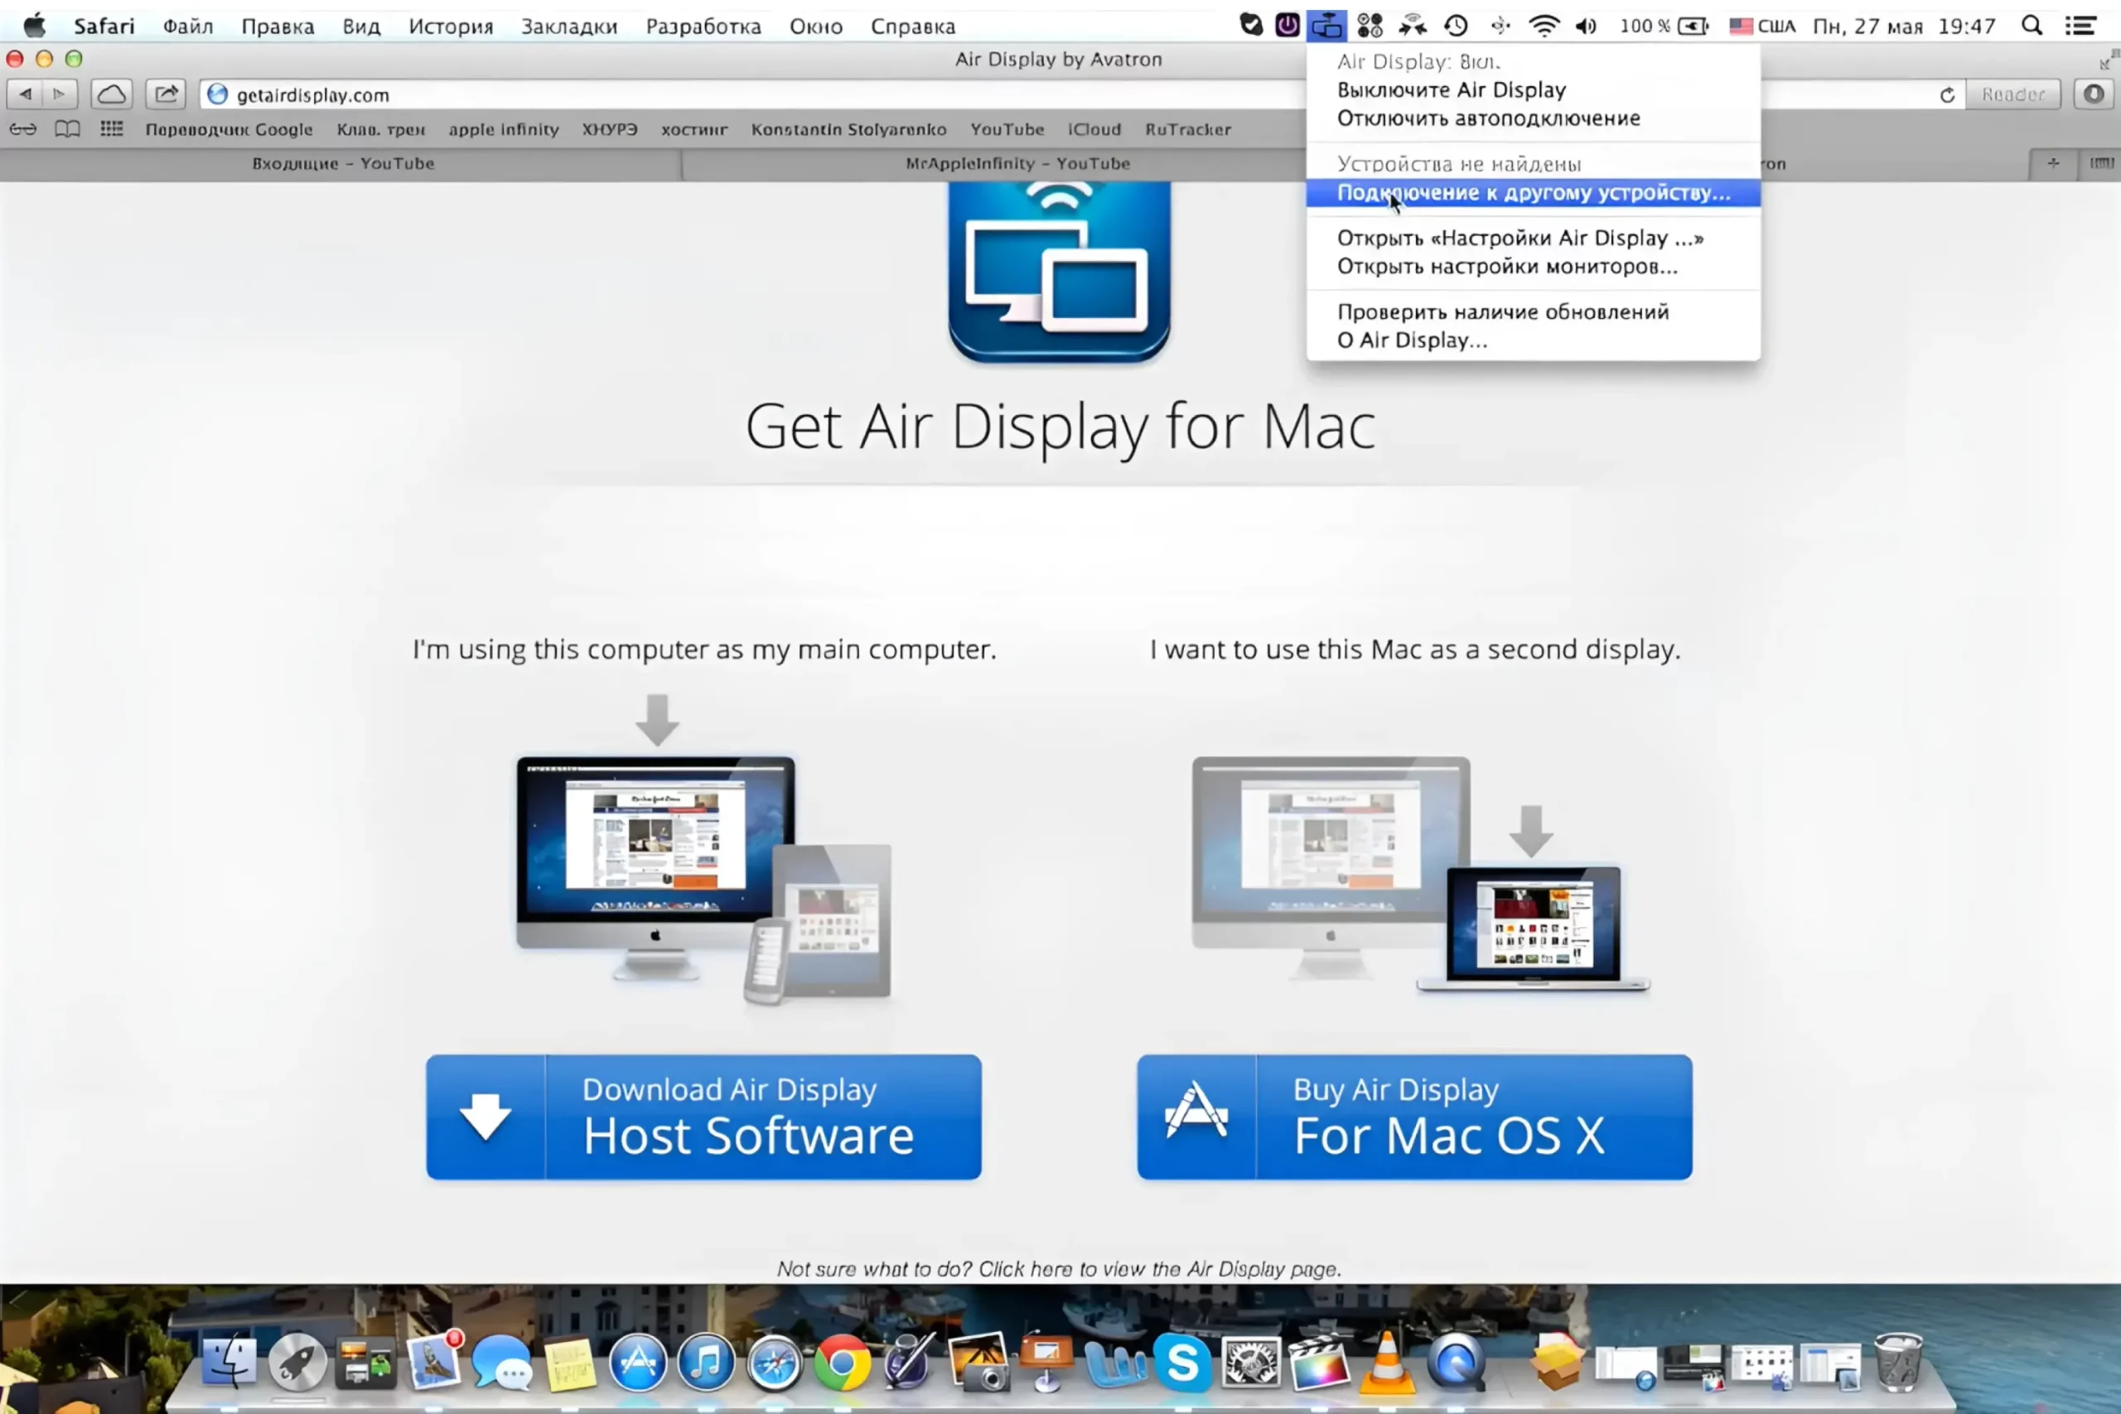Open Time Machine menu bar icon
This screenshot has width=2121, height=1414.
pyautogui.click(x=1456, y=27)
